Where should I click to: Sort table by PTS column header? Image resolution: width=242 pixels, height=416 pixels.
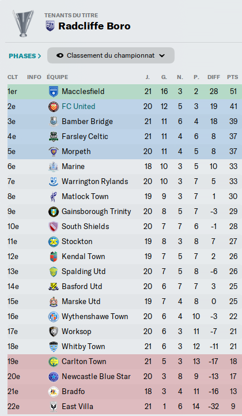(x=232, y=77)
